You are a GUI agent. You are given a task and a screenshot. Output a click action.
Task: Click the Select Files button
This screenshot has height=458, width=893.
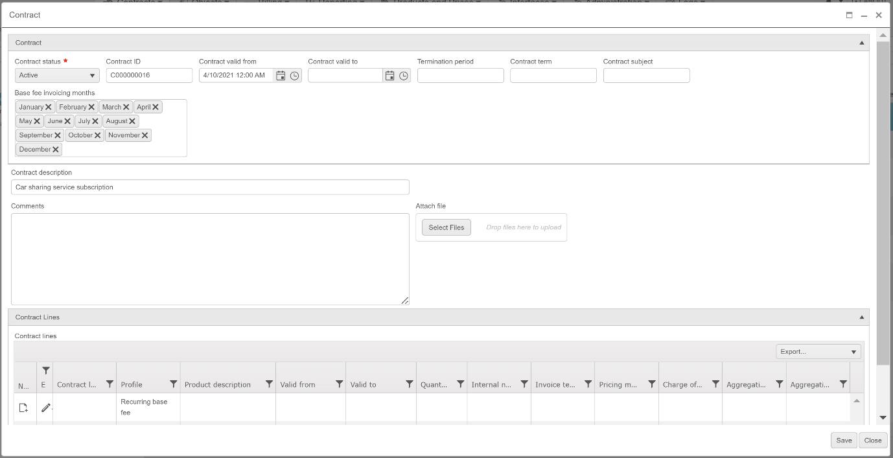click(x=446, y=227)
